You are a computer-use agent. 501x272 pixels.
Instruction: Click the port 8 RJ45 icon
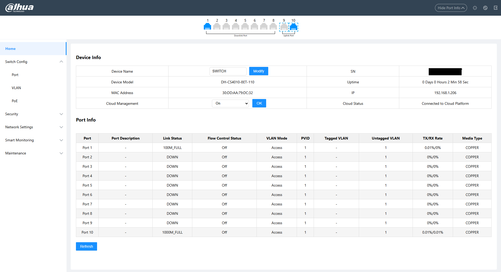273,26
